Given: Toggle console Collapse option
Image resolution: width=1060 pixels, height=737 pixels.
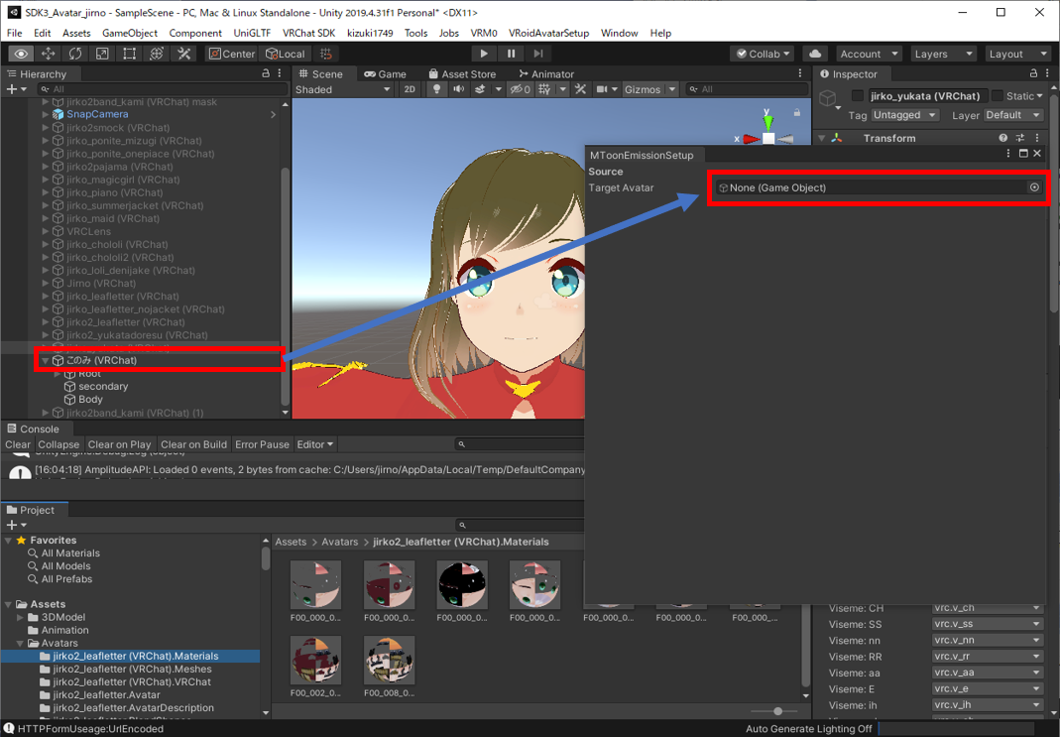Looking at the screenshot, I should tap(59, 444).
